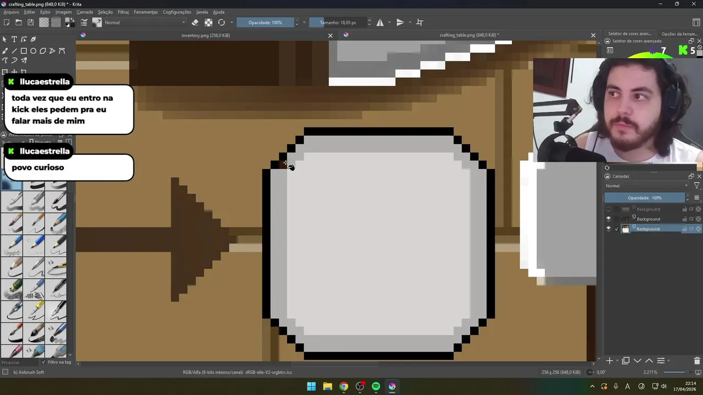Duplicate the current layer
The height and width of the screenshot is (395, 703).
pos(626,360)
